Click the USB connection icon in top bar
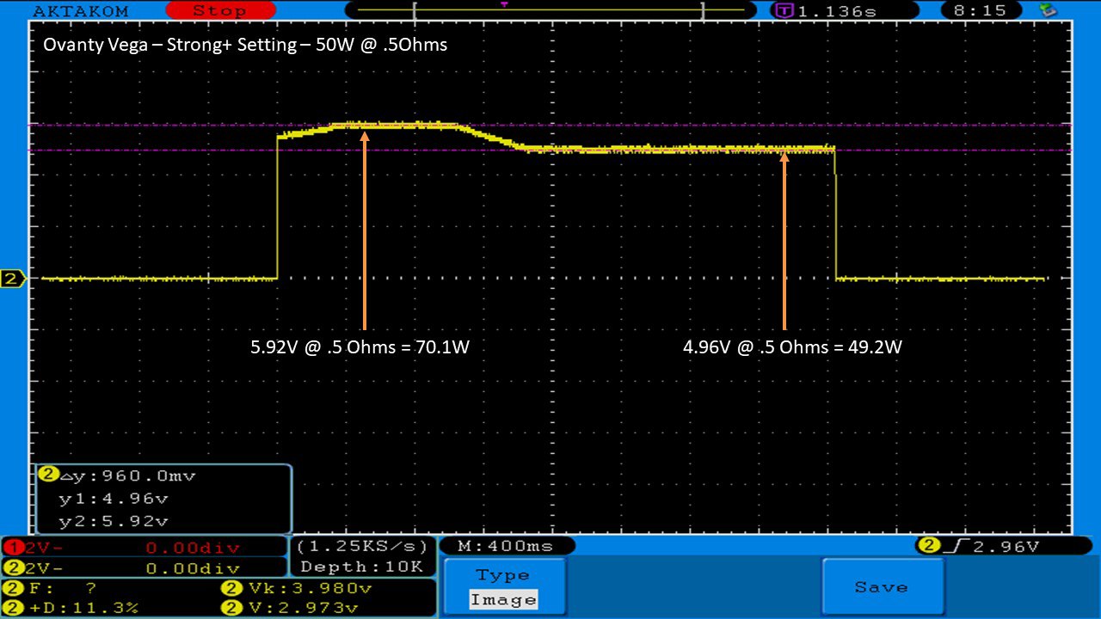 [1048, 10]
